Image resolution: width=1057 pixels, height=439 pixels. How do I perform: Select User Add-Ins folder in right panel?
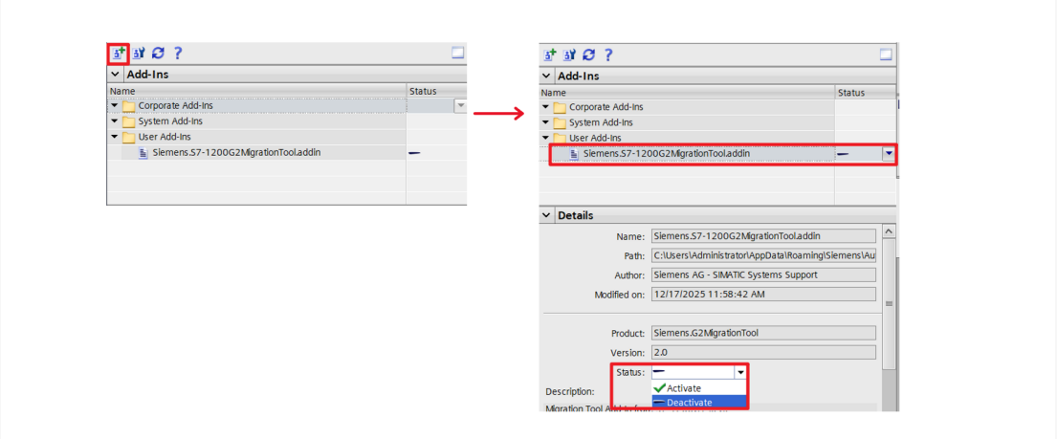pos(595,139)
